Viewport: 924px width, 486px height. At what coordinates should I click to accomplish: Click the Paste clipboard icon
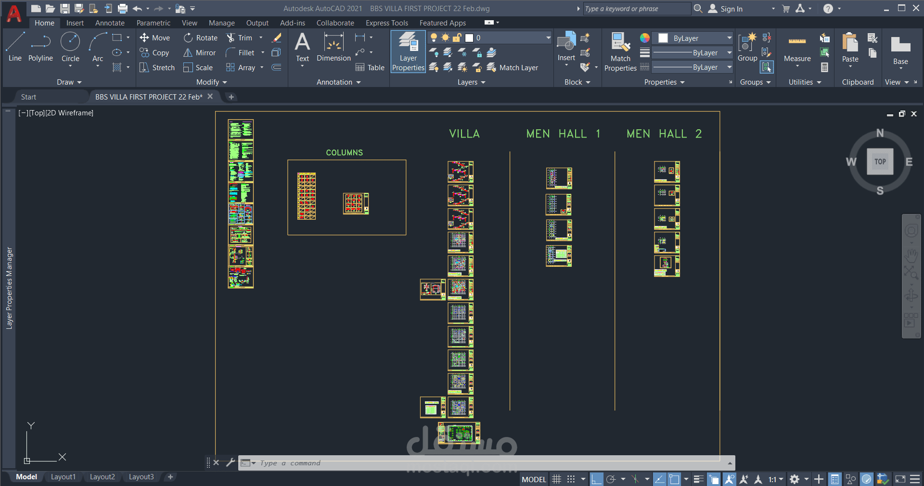(x=850, y=47)
